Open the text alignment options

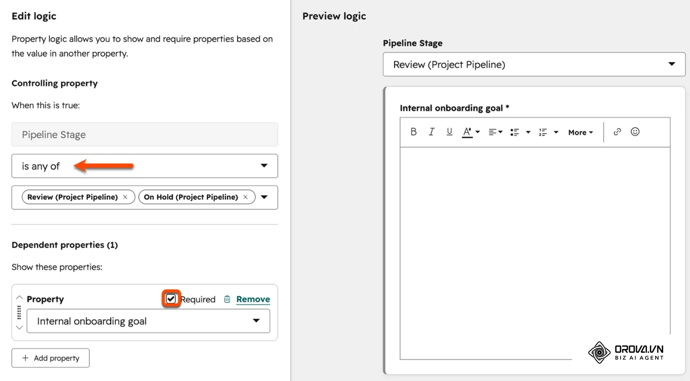(495, 132)
